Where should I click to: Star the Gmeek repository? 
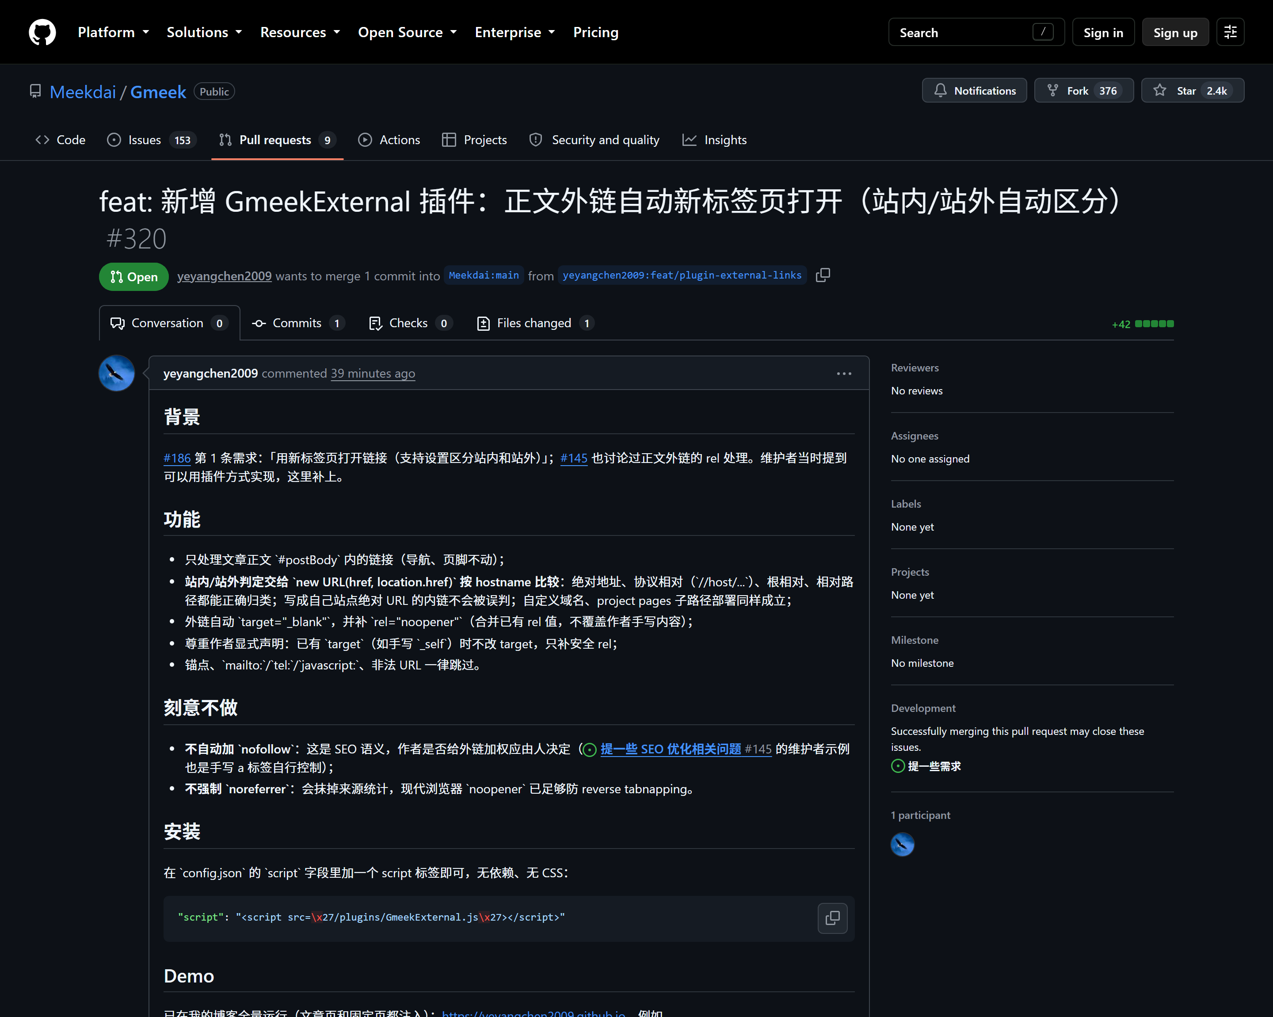pyautogui.click(x=1192, y=90)
